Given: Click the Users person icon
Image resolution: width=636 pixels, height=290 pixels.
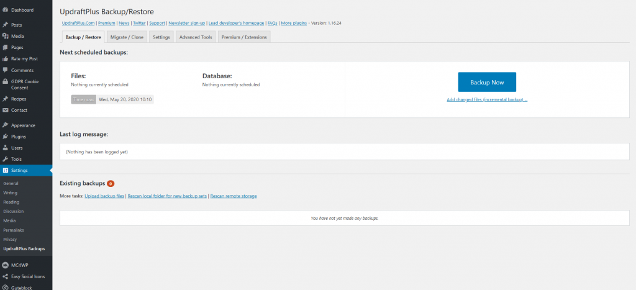Looking at the screenshot, I should [5, 148].
